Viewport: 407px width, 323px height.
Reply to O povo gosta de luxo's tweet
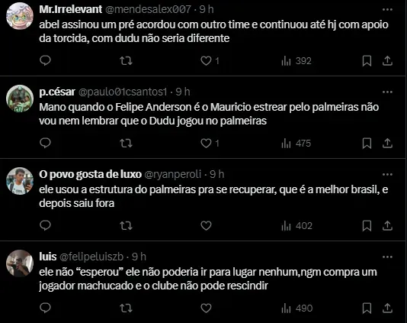45,225
